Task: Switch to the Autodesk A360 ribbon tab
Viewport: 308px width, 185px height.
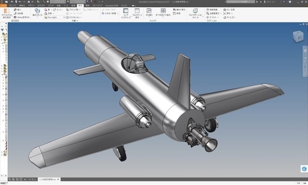Action: pyautogui.click(x=111, y=6)
